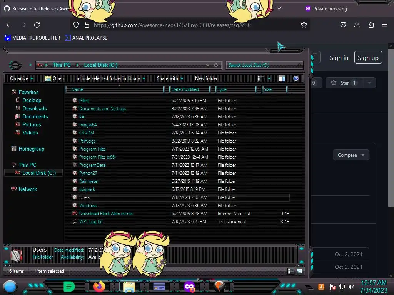Open Homegroup in navigation pane
394x295 pixels.
point(31,149)
